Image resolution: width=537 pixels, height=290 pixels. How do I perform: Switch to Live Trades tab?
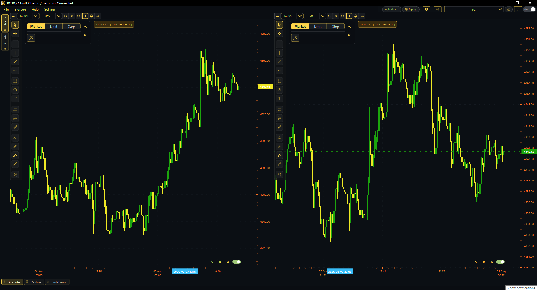12,282
